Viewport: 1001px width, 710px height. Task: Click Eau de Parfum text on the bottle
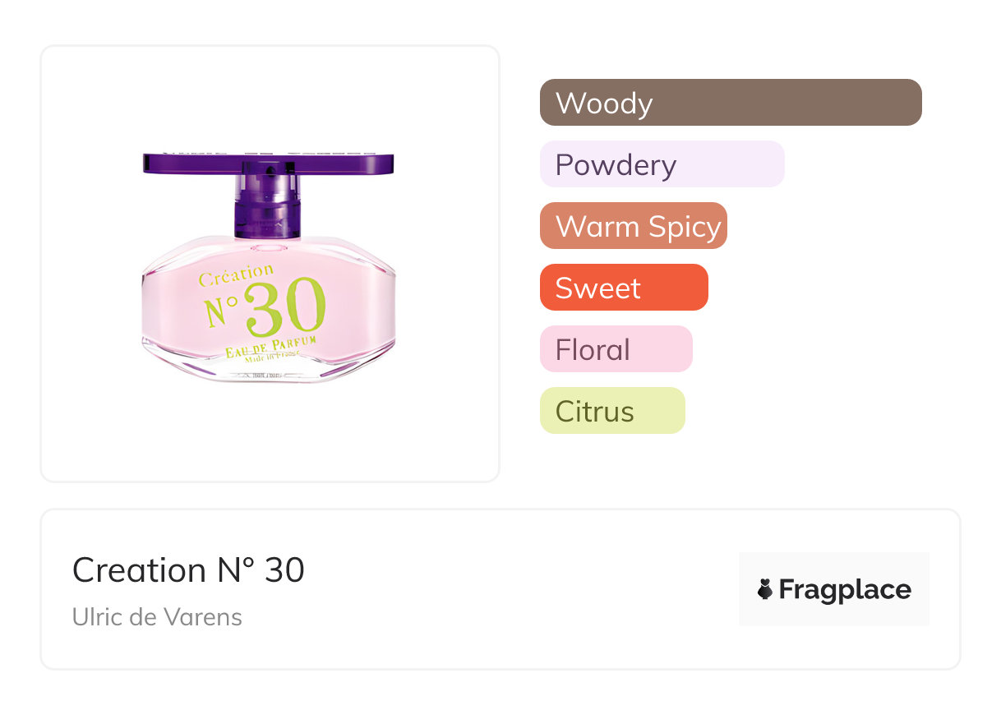270,346
